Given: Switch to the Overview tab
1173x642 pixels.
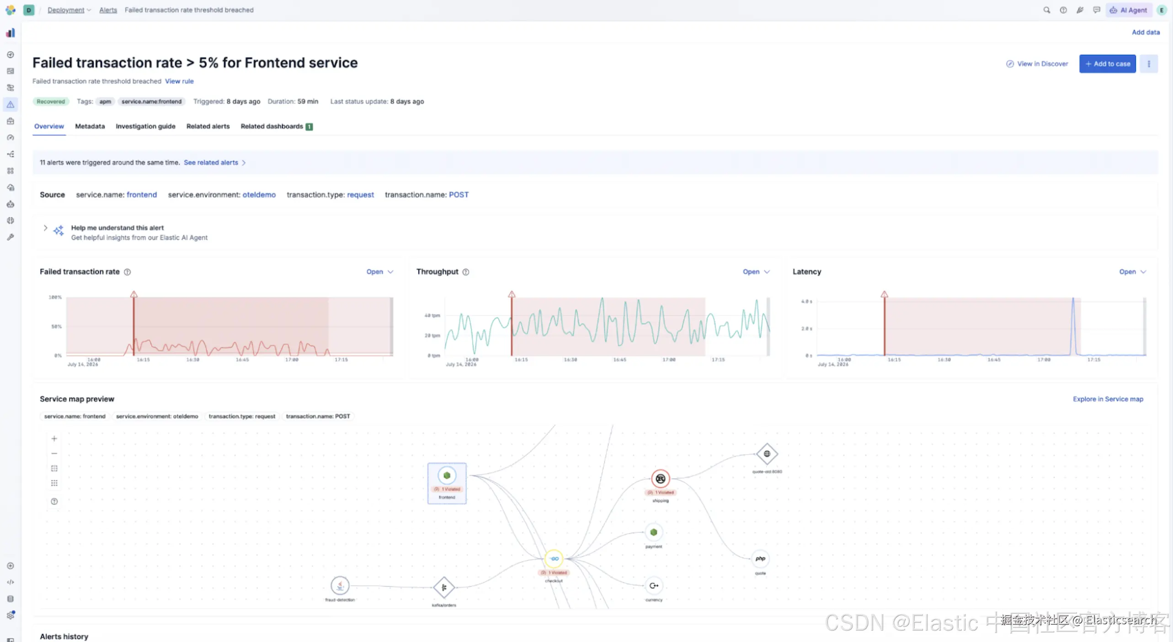Looking at the screenshot, I should (x=49, y=126).
